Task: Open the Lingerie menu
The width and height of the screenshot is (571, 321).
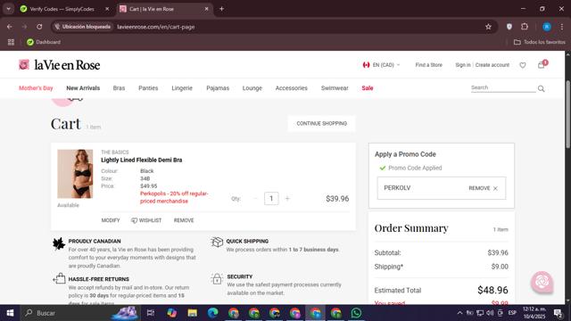Action: 182,88
